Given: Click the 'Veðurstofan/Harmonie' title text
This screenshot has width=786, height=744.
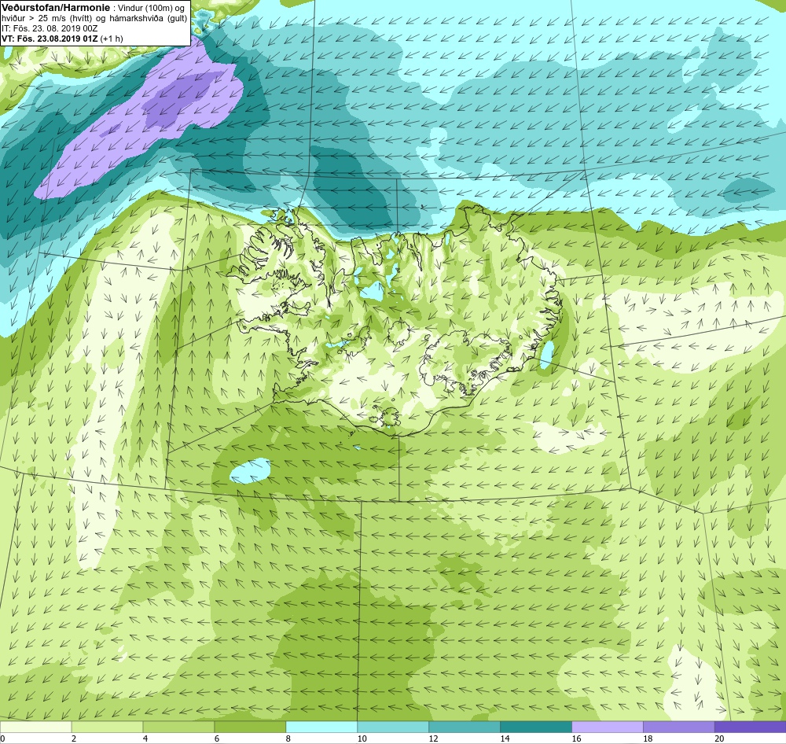Looking at the screenshot, I should pyautogui.click(x=56, y=8).
